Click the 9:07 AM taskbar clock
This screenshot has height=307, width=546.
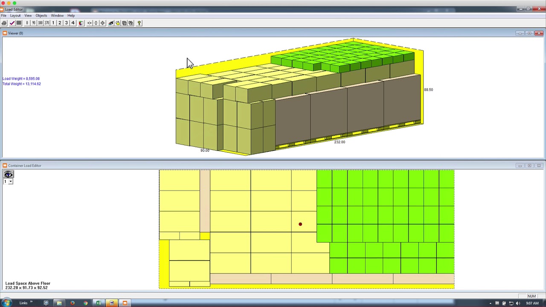pyautogui.click(x=532, y=303)
